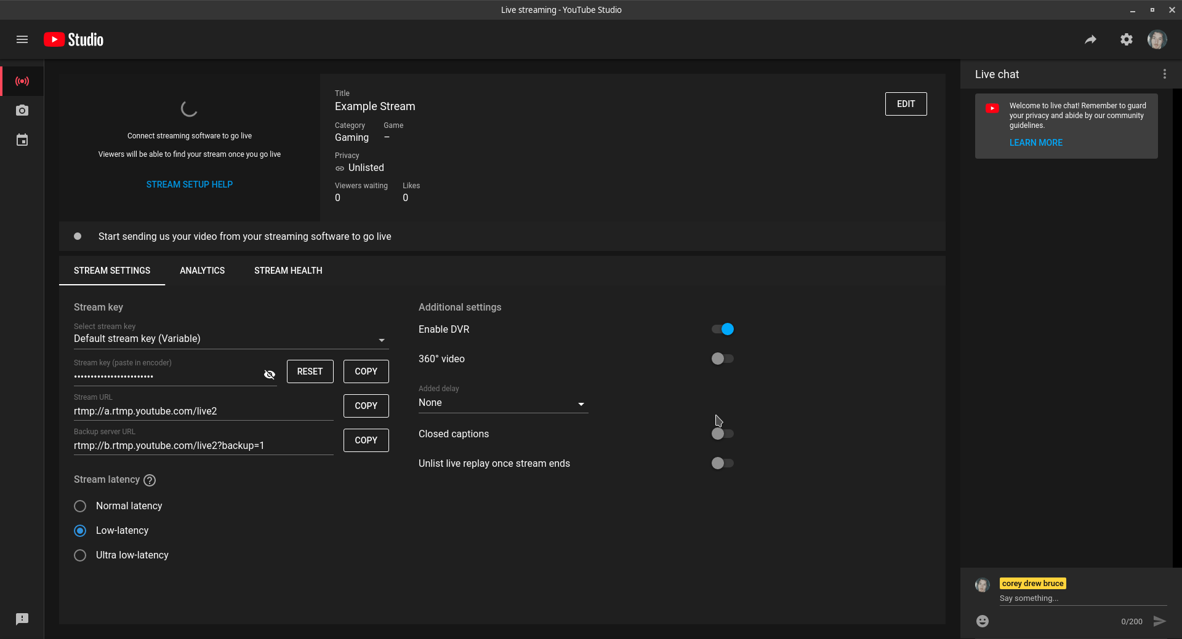This screenshot has width=1182, height=639.
Task: Open the Manage calendar sidebar icon
Action: coord(22,140)
